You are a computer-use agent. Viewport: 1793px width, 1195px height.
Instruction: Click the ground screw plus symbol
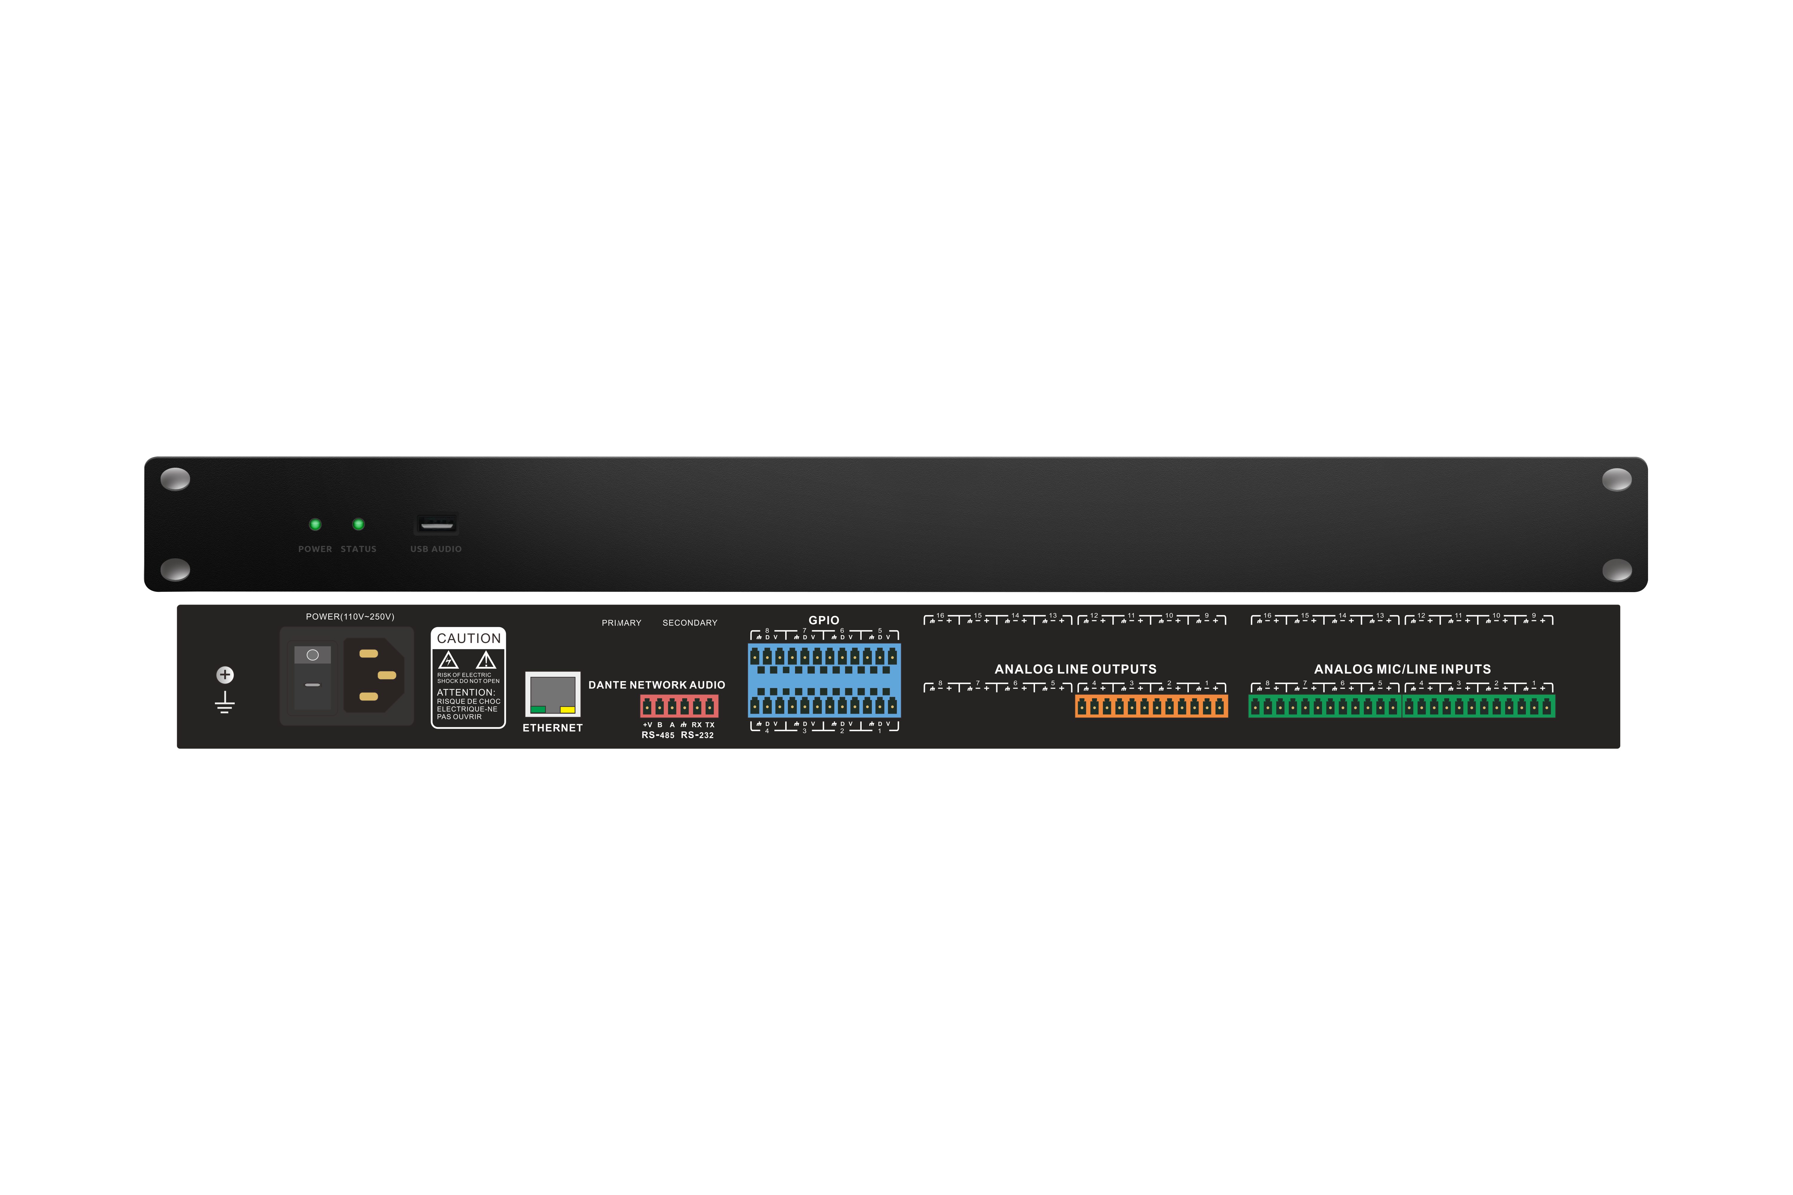click(225, 675)
